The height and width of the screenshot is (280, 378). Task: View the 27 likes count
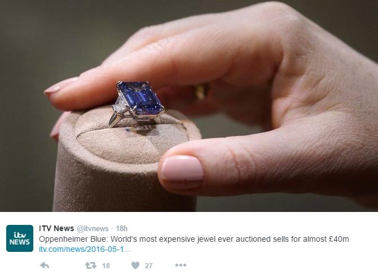(x=148, y=265)
